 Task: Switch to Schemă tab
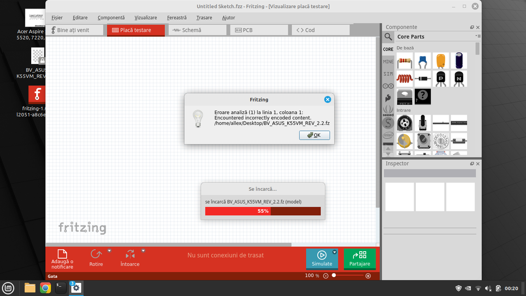coord(198,30)
